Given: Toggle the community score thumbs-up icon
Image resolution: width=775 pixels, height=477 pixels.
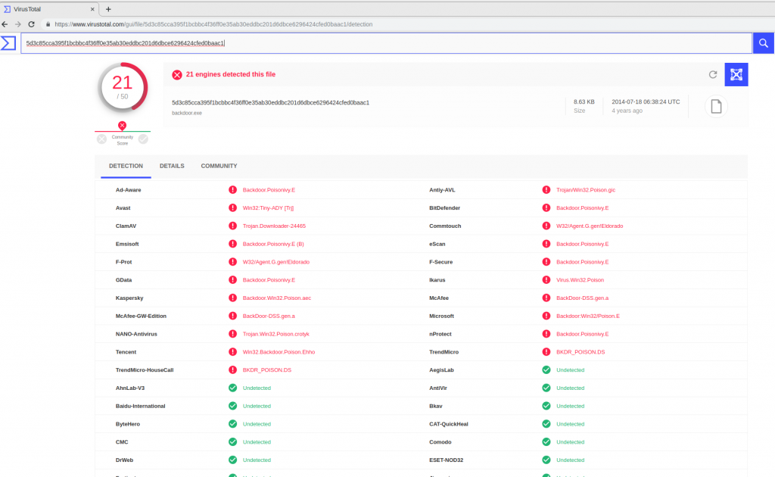Looking at the screenshot, I should tap(143, 139).
